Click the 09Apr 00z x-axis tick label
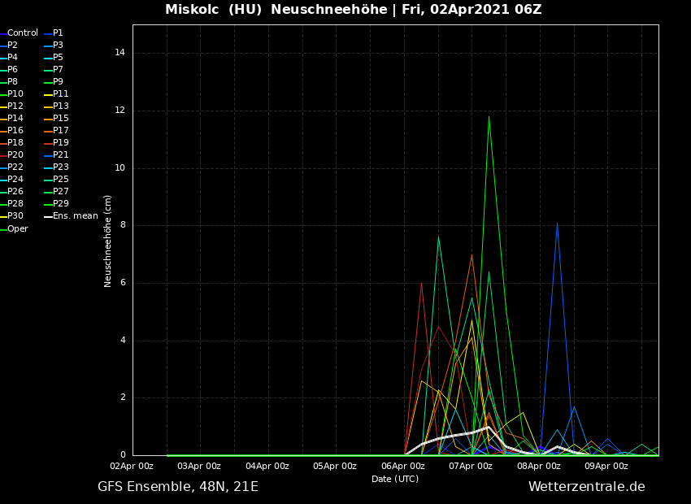 point(606,467)
